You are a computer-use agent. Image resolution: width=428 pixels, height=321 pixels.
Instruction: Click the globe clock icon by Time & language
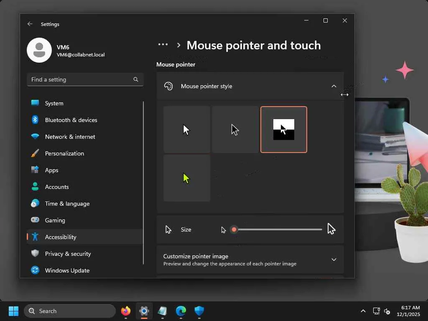[x=35, y=203]
